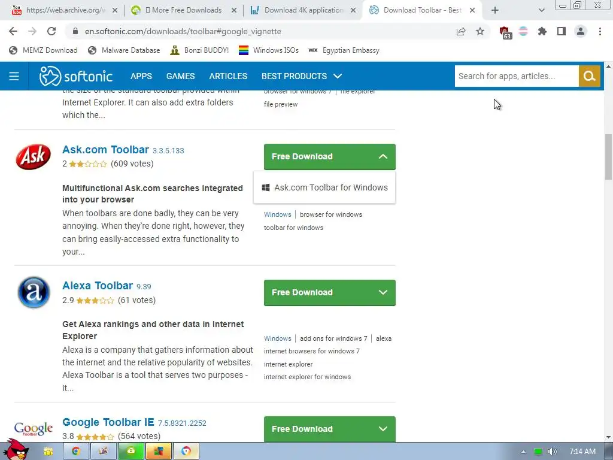Open Chrome from the taskbar
The height and width of the screenshot is (460, 613).
tap(76, 452)
